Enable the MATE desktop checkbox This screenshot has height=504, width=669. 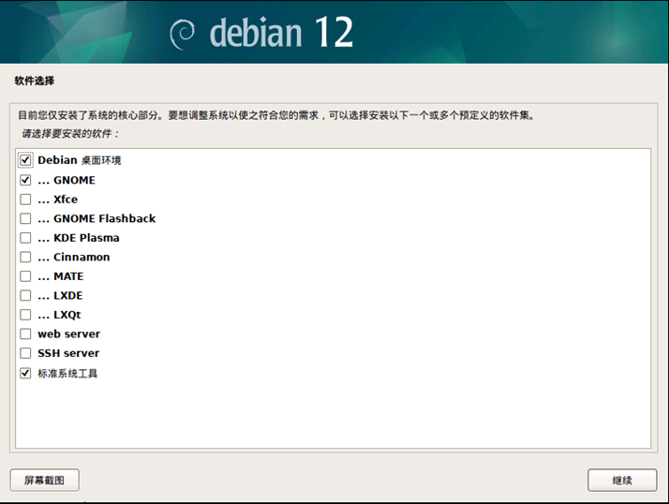tap(25, 276)
